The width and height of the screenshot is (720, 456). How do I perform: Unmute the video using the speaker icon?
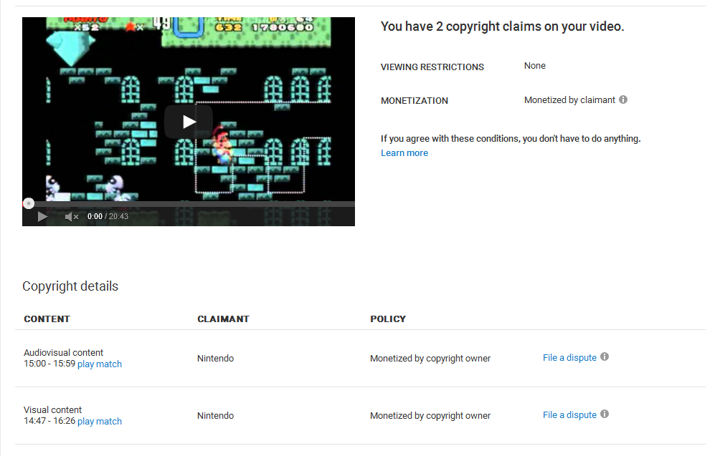(71, 217)
